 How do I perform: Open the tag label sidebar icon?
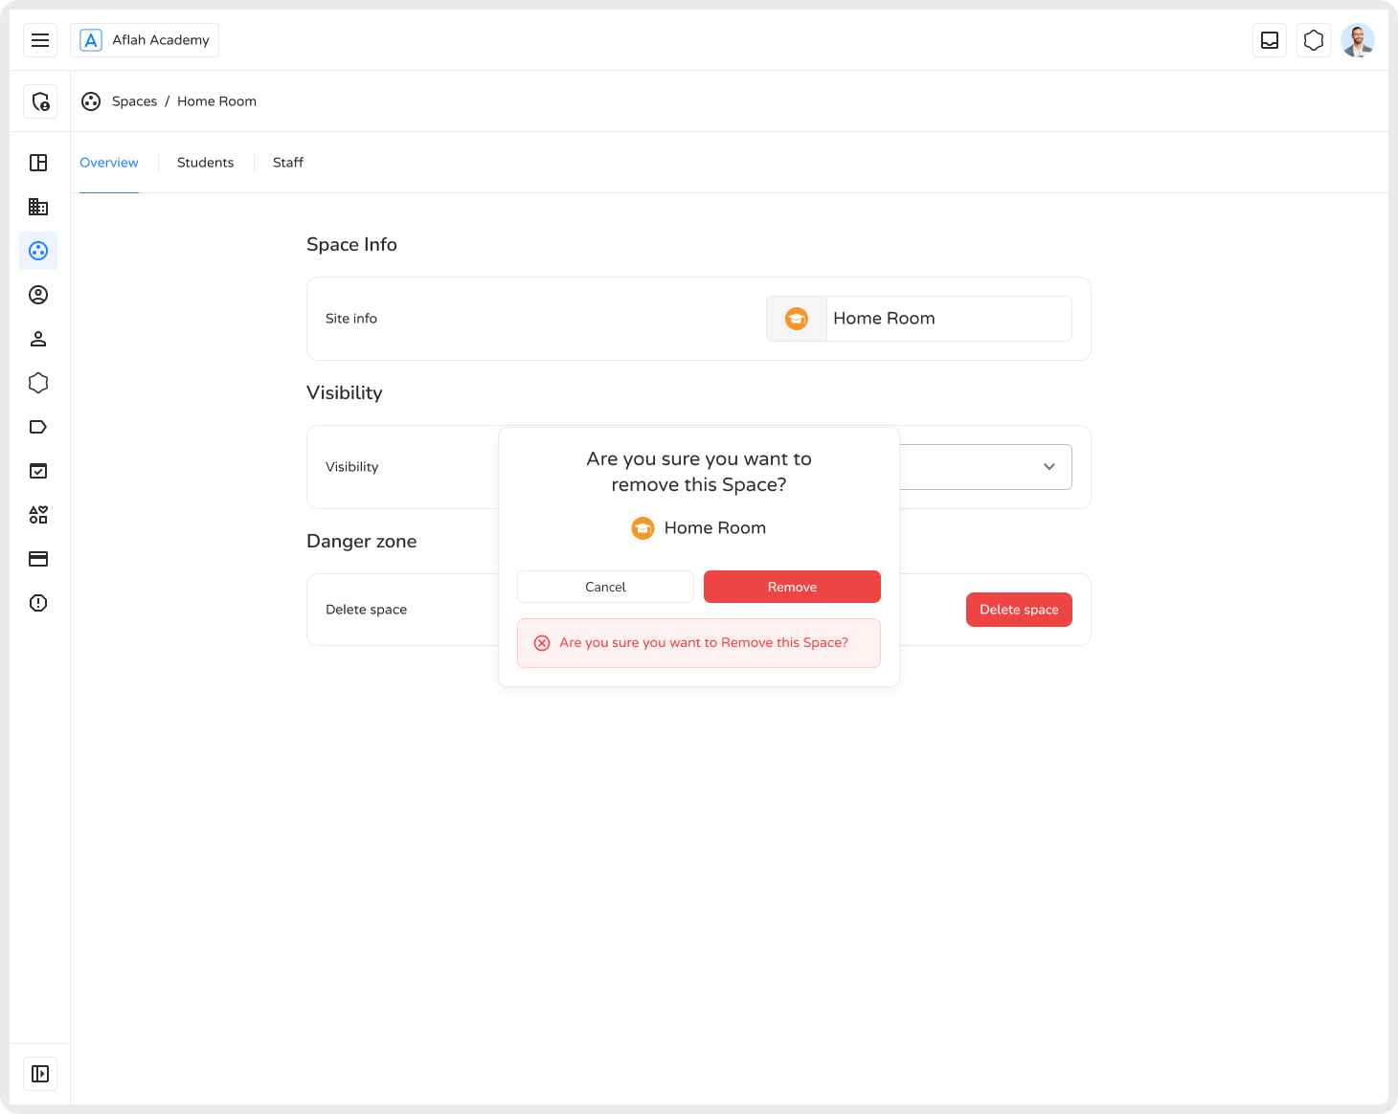point(38,427)
